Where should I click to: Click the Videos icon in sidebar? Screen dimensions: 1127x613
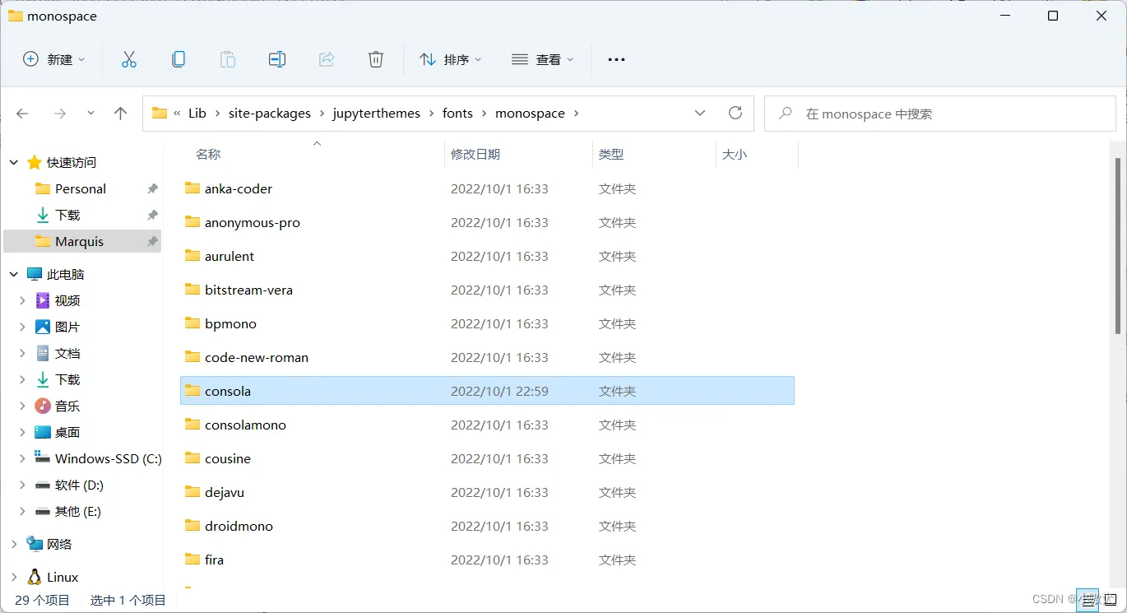pyautogui.click(x=43, y=300)
